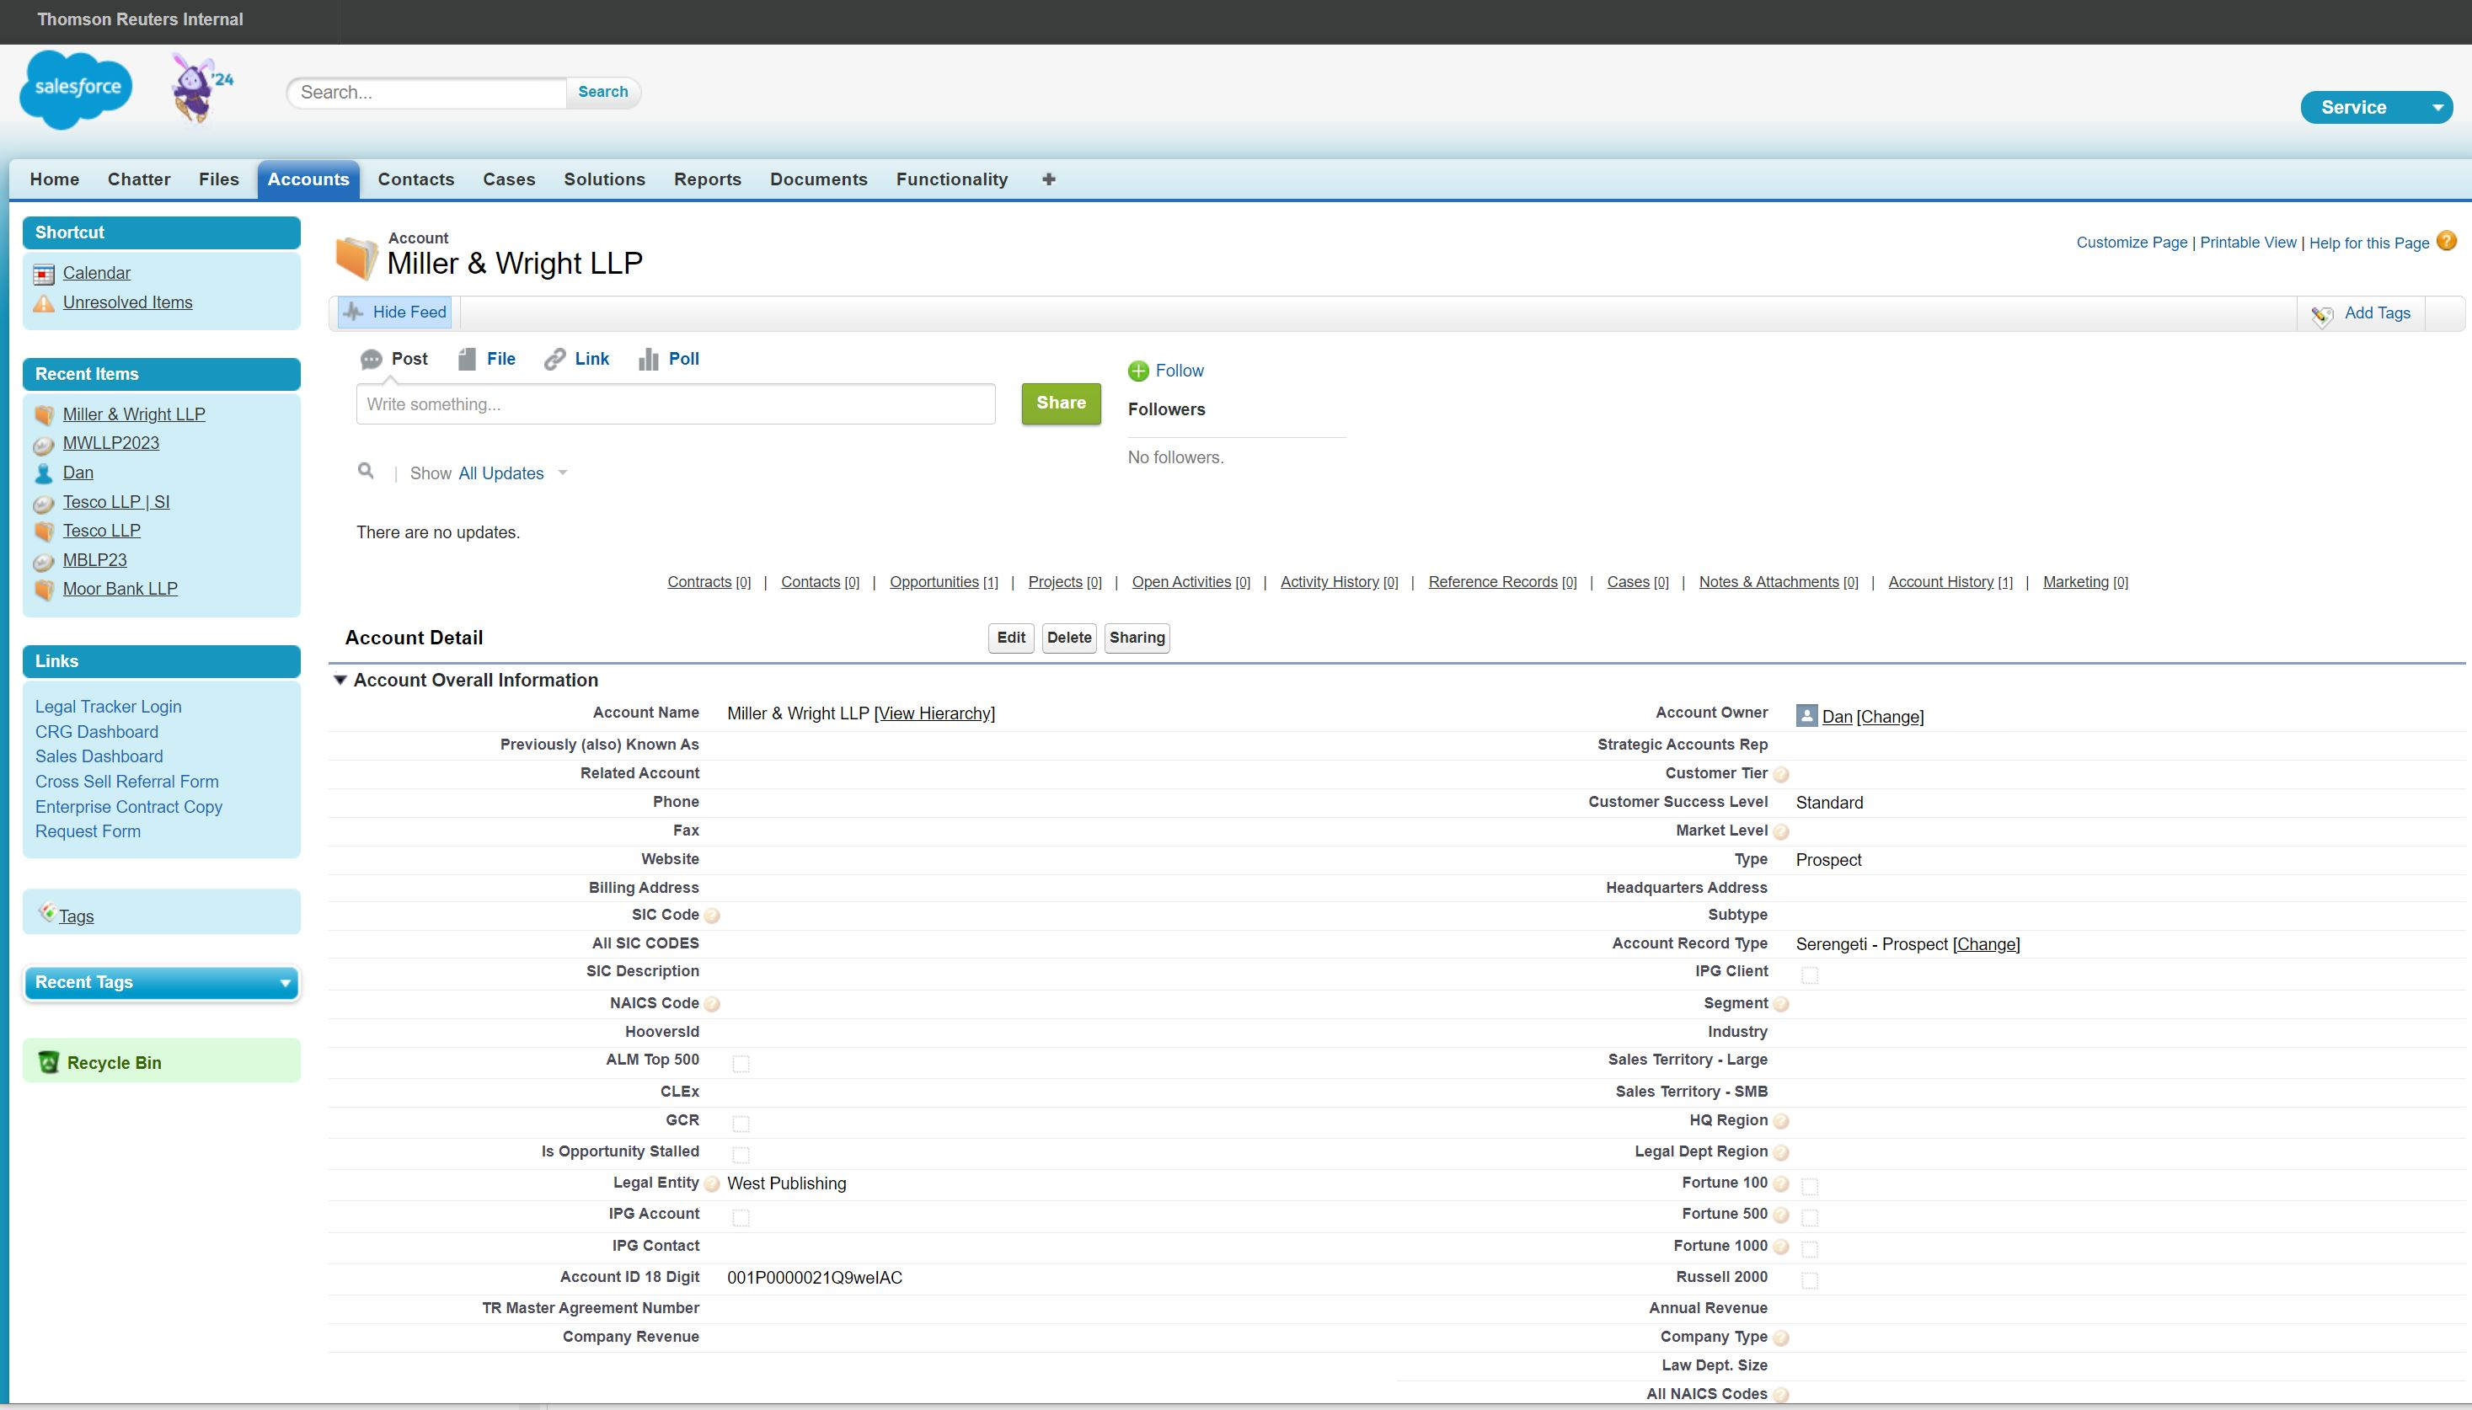Viewport: 2472px width, 1410px height.
Task: Expand the Recent Tags dropdown arrow
Action: coord(285,983)
